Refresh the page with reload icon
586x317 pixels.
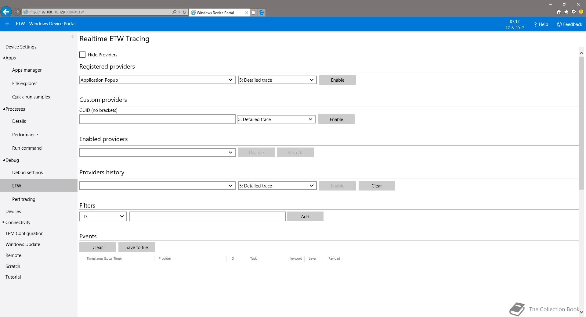pos(184,12)
